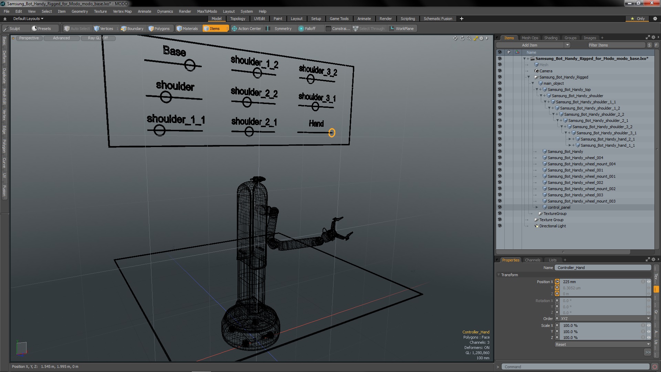Image resolution: width=661 pixels, height=372 pixels.
Task: Expand the control_panel tree item
Action: pyautogui.click(x=537, y=207)
